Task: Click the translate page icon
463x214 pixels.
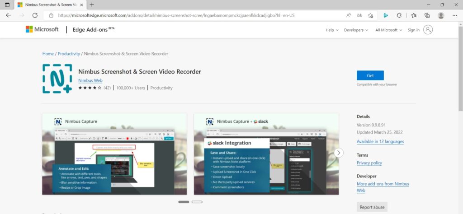Action: pyautogui.click(x=359, y=15)
